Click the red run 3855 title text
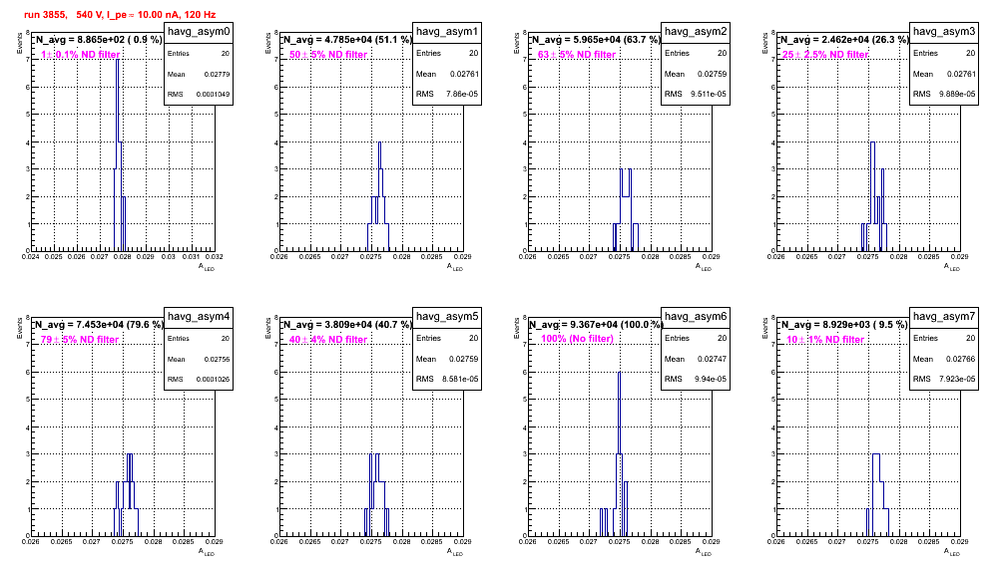The width and height of the screenshot is (994, 570). pos(120,14)
